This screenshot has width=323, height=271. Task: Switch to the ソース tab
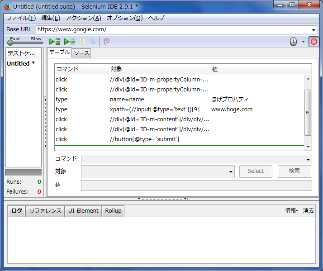[81, 53]
